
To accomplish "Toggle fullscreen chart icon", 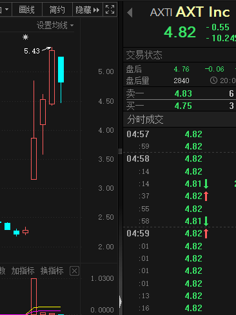I will point(110,10).
